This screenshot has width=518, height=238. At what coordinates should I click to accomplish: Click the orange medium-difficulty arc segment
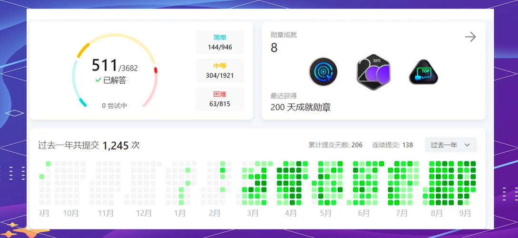tap(83, 50)
